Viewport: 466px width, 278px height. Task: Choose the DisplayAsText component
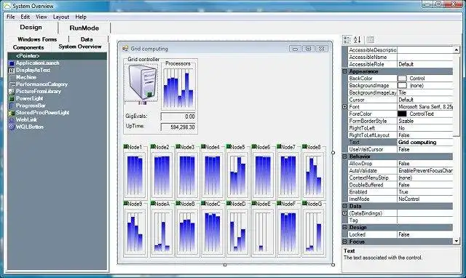click(x=33, y=70)
